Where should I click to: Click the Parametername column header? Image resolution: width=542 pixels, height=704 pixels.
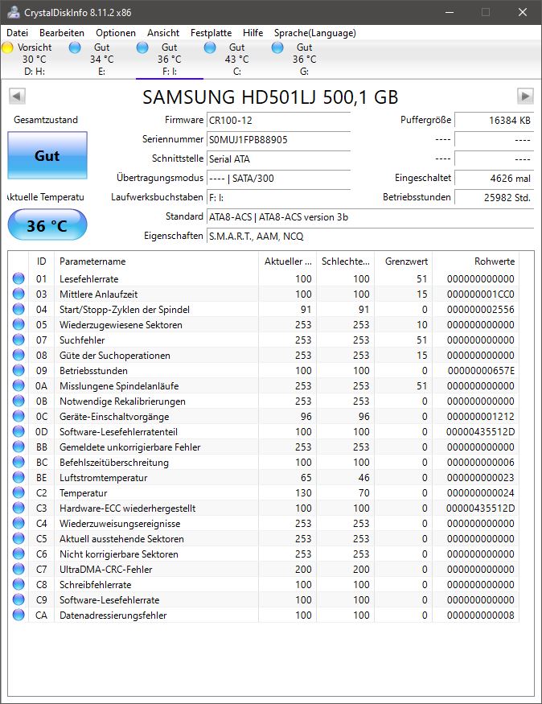(156, 261)
